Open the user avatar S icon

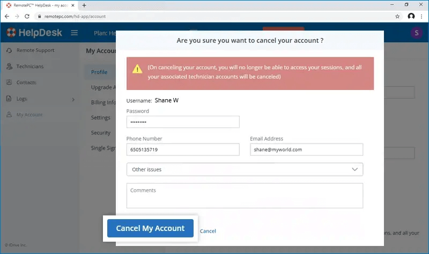(x=417, y=33)
